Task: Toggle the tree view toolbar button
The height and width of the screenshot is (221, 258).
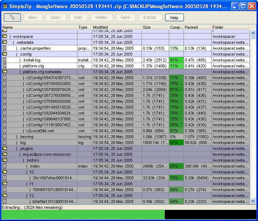Action: point(12,17)
